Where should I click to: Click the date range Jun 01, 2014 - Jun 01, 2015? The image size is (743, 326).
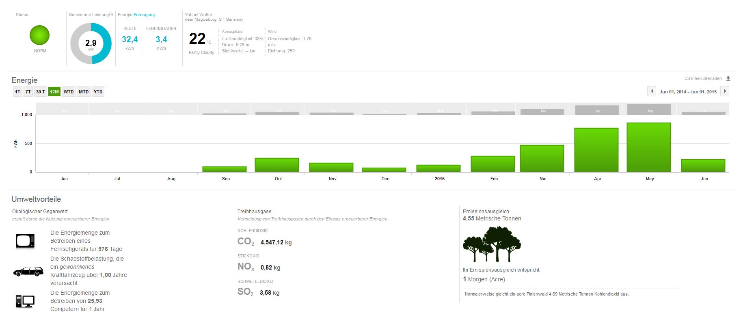[688, 92]
